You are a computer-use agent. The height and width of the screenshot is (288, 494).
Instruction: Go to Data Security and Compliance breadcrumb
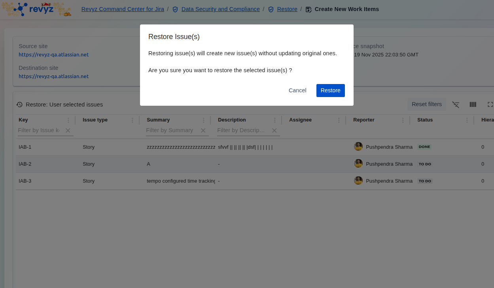point(220,9)
